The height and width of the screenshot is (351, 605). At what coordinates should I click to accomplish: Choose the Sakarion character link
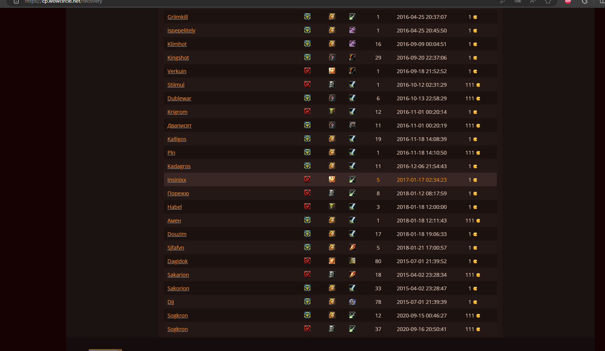[178, 275]
